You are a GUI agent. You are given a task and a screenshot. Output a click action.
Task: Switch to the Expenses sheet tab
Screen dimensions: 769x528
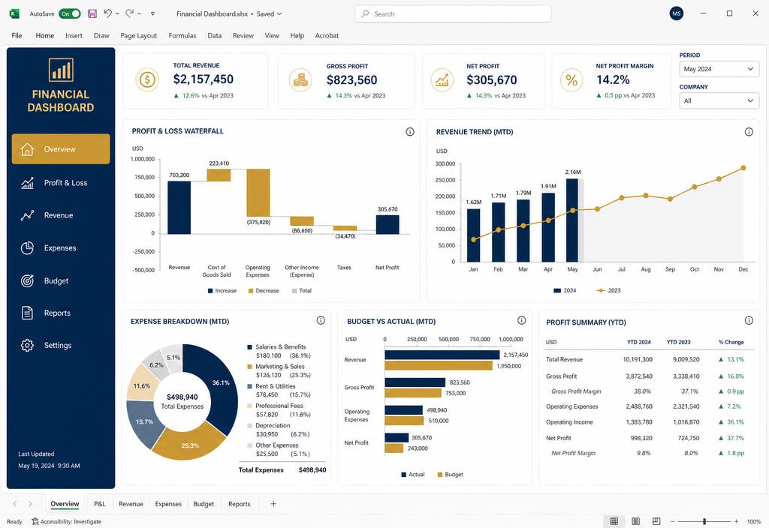(x=168, y=503)
